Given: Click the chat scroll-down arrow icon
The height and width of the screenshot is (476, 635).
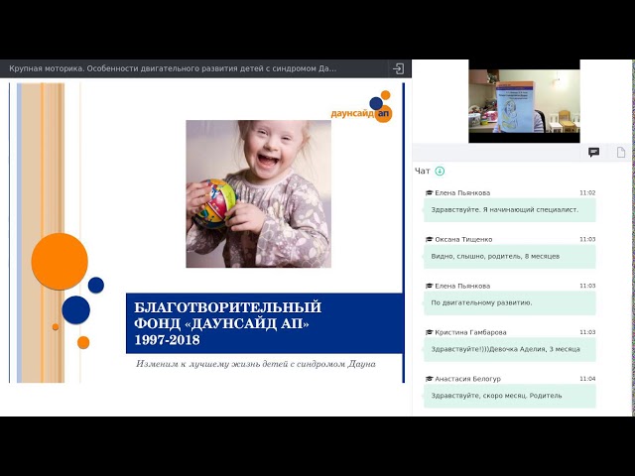Looking at the screenshot, I should 440,172.
